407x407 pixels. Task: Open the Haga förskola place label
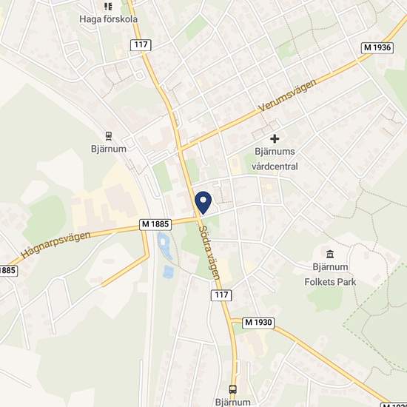coord(109,19)
